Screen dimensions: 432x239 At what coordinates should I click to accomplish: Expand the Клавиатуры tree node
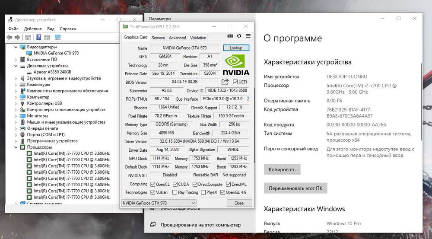click(x=16, y=85)
